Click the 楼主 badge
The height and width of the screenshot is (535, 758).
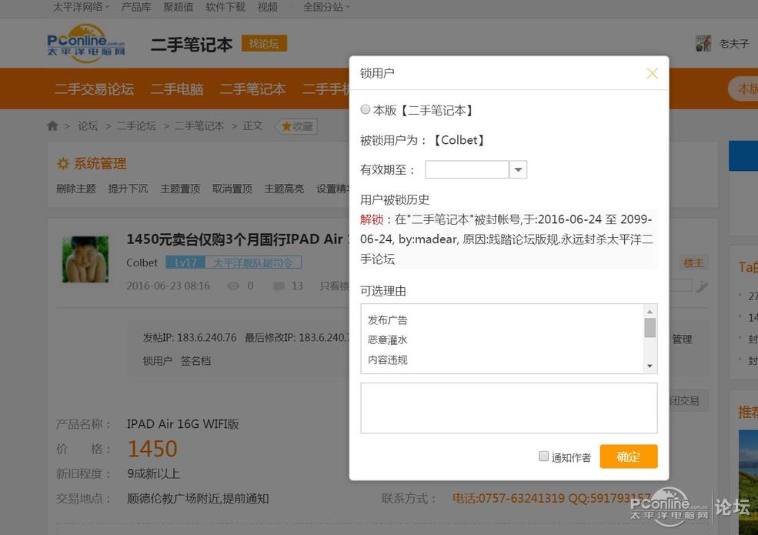click(693, 263)
